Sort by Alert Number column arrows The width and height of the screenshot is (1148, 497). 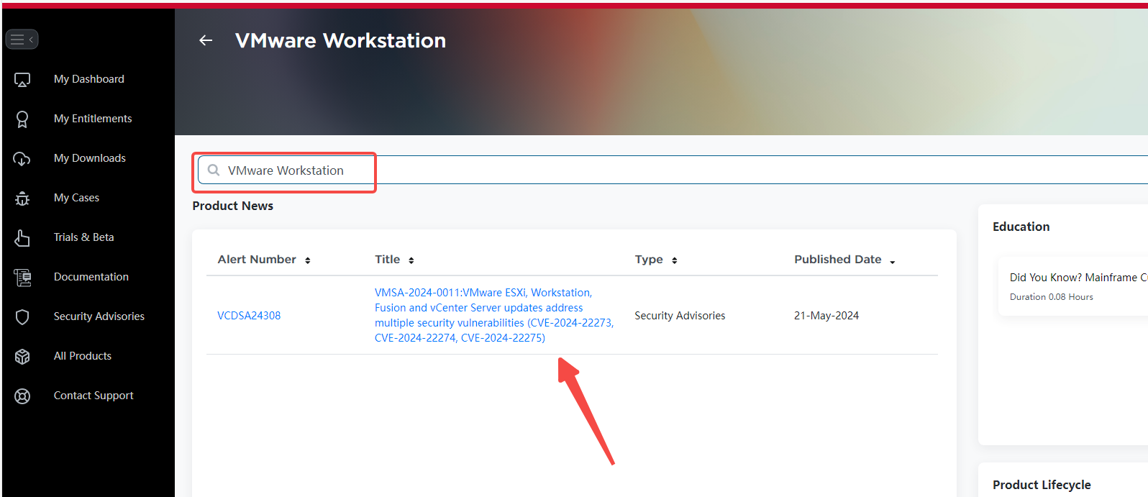pyautogui.click(x=308, y=260)
